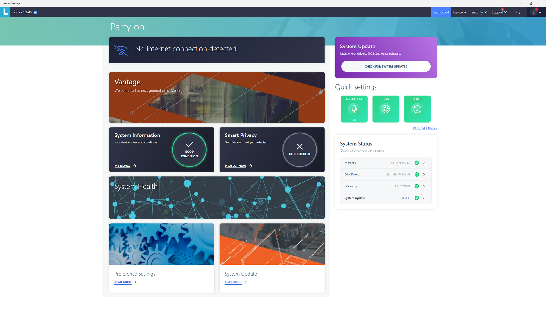Open search with the magnifier icon
The height and width of the screenshot is (331, 546).
(518, 12)
